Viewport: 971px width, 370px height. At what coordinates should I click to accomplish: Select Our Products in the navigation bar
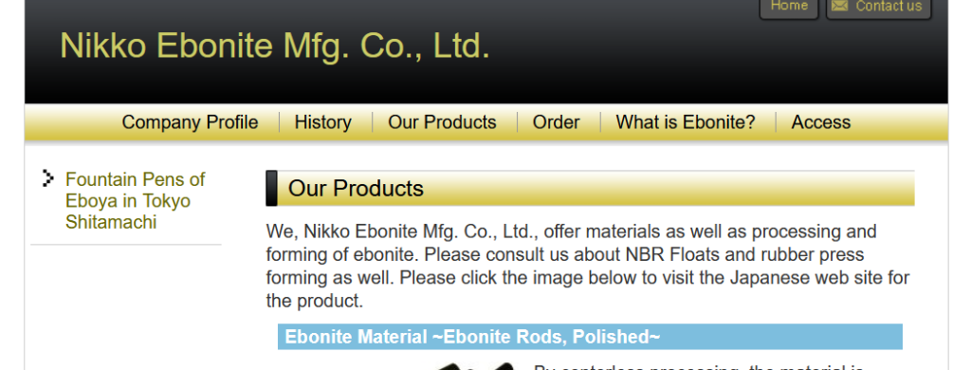tap(442, 122)
